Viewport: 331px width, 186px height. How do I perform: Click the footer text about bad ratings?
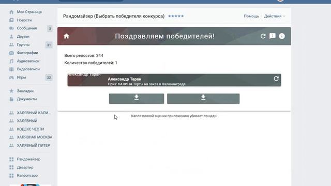pos(174,116)
